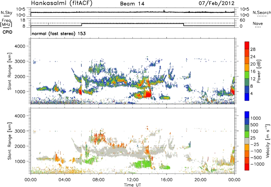Image resolution: width=271 pixels, height=187 pixels.
Task: Click the 16 label on Power colorbar
Action: click(253, 71)
